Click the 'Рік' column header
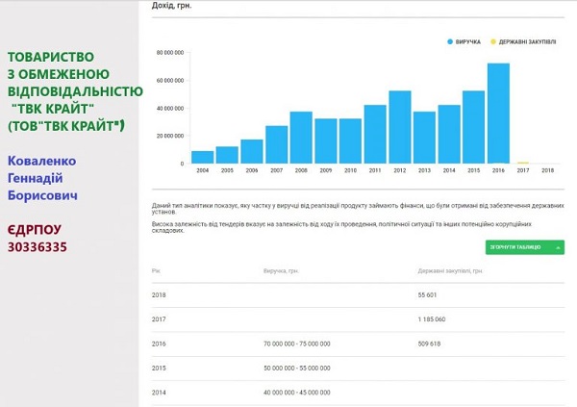This screenshot has height=407, width=577. (156, 270)
